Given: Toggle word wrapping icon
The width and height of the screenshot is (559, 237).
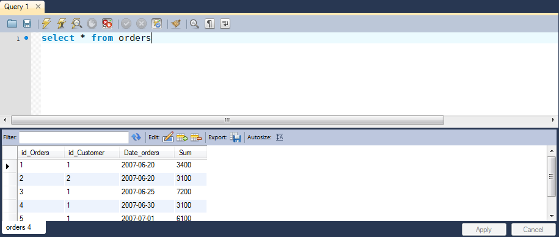Looking at the screenshot, I should tap(225, 24).
